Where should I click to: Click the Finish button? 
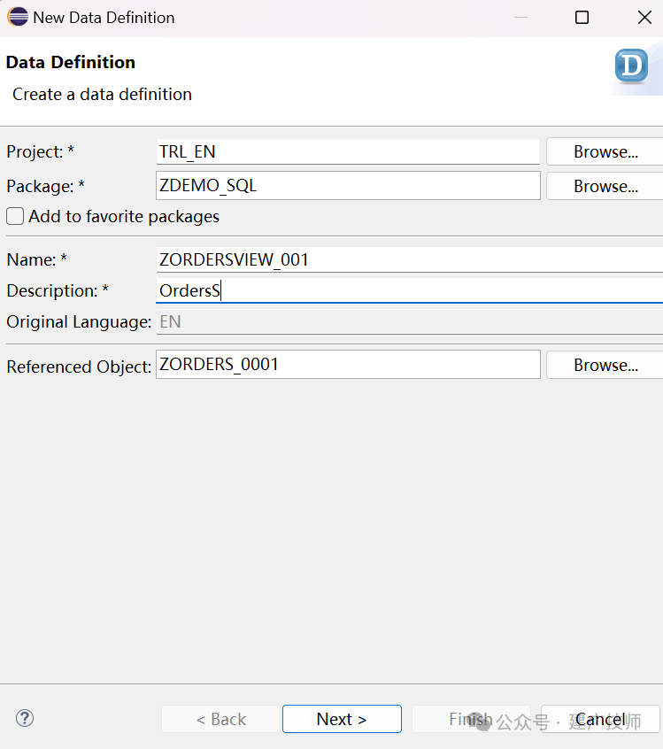(x=471, y=719)
